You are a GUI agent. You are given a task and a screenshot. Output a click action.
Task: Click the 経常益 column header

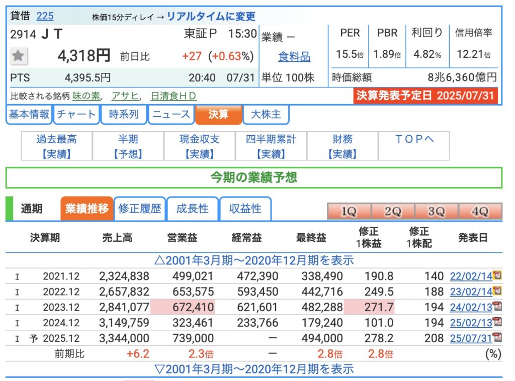coord(246,238)
